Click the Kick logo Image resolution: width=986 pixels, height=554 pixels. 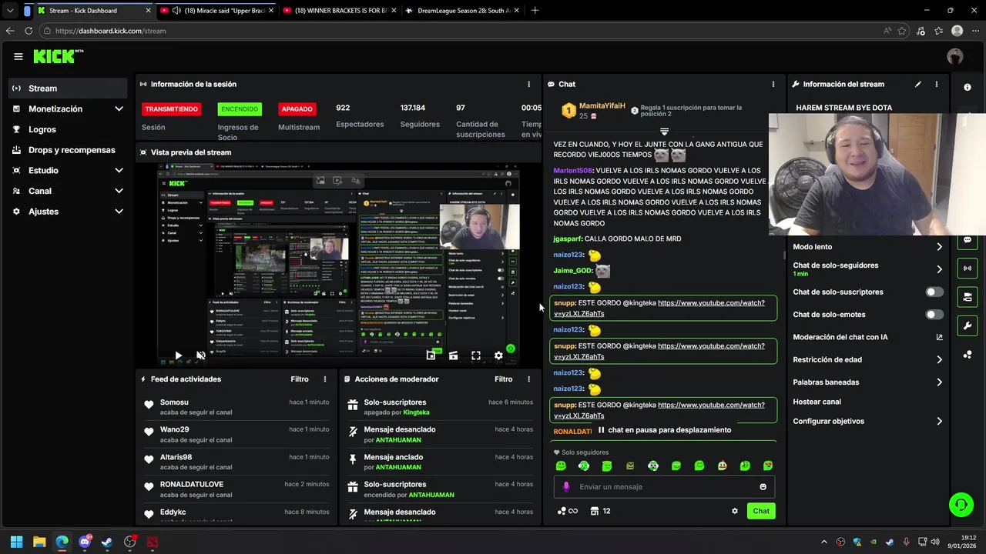(58, 56)
